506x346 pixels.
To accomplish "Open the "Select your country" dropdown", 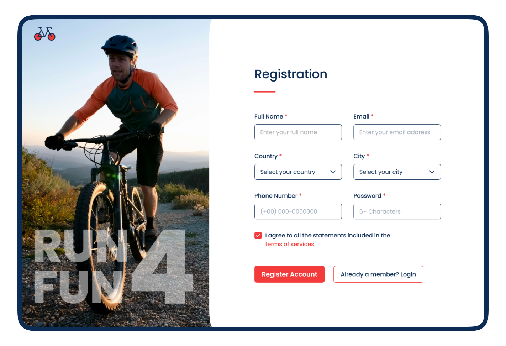I will 298,172.
